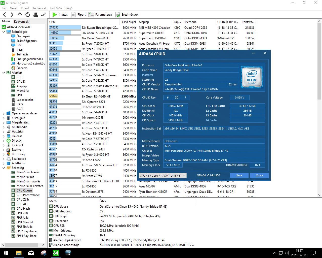The width and height of the screenshot is (322, 258).
Task: Open the Windows Start menu
Action: coord(6,253)
